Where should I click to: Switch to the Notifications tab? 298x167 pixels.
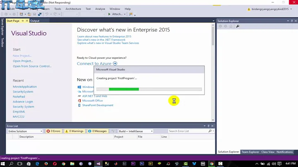coord(284,152)
